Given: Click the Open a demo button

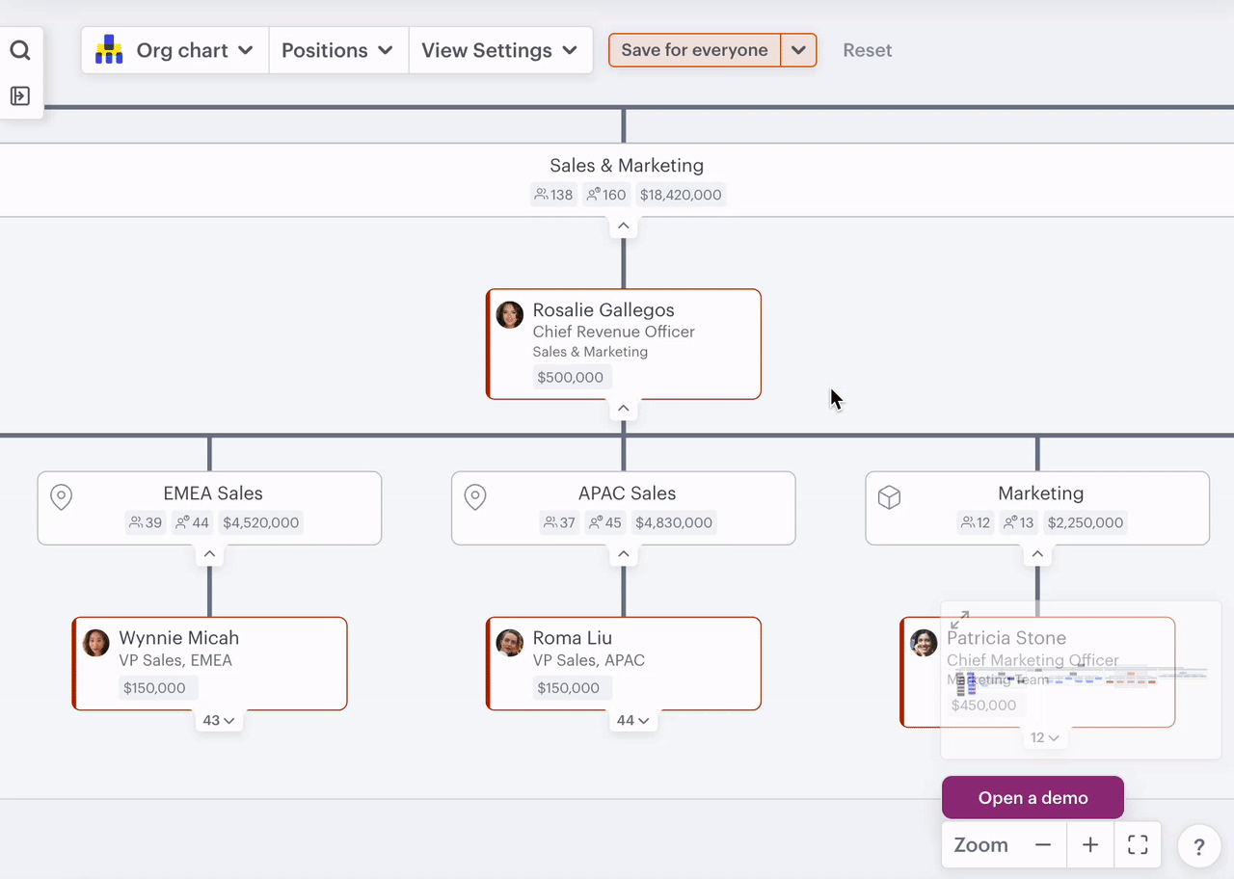Looking at the screenshot, I should tap(1033, 797).
